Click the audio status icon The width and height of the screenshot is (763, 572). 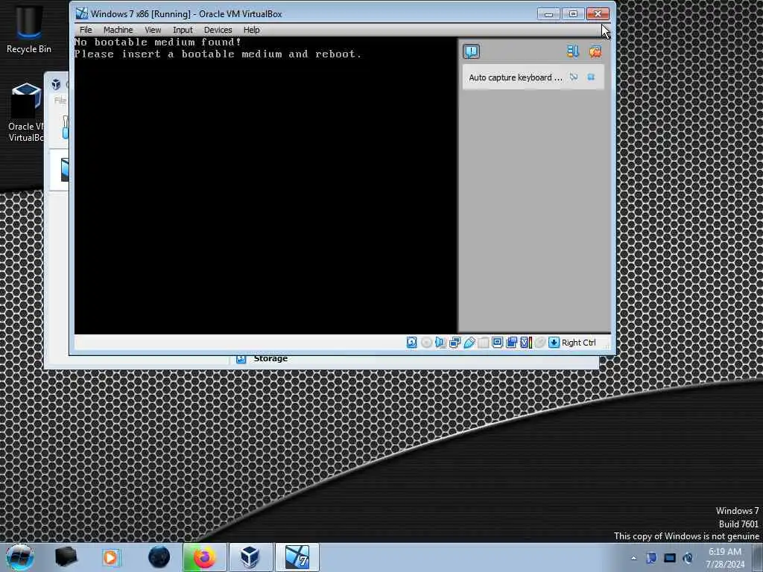[x=440, y=343]
